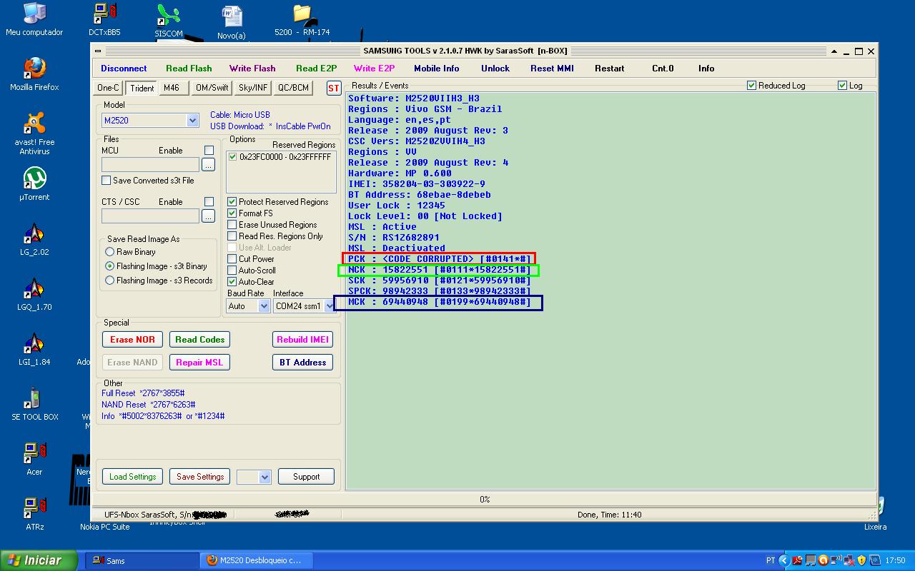Open LGI_1.84 desktop shortcut

click(x=34, y=349)
